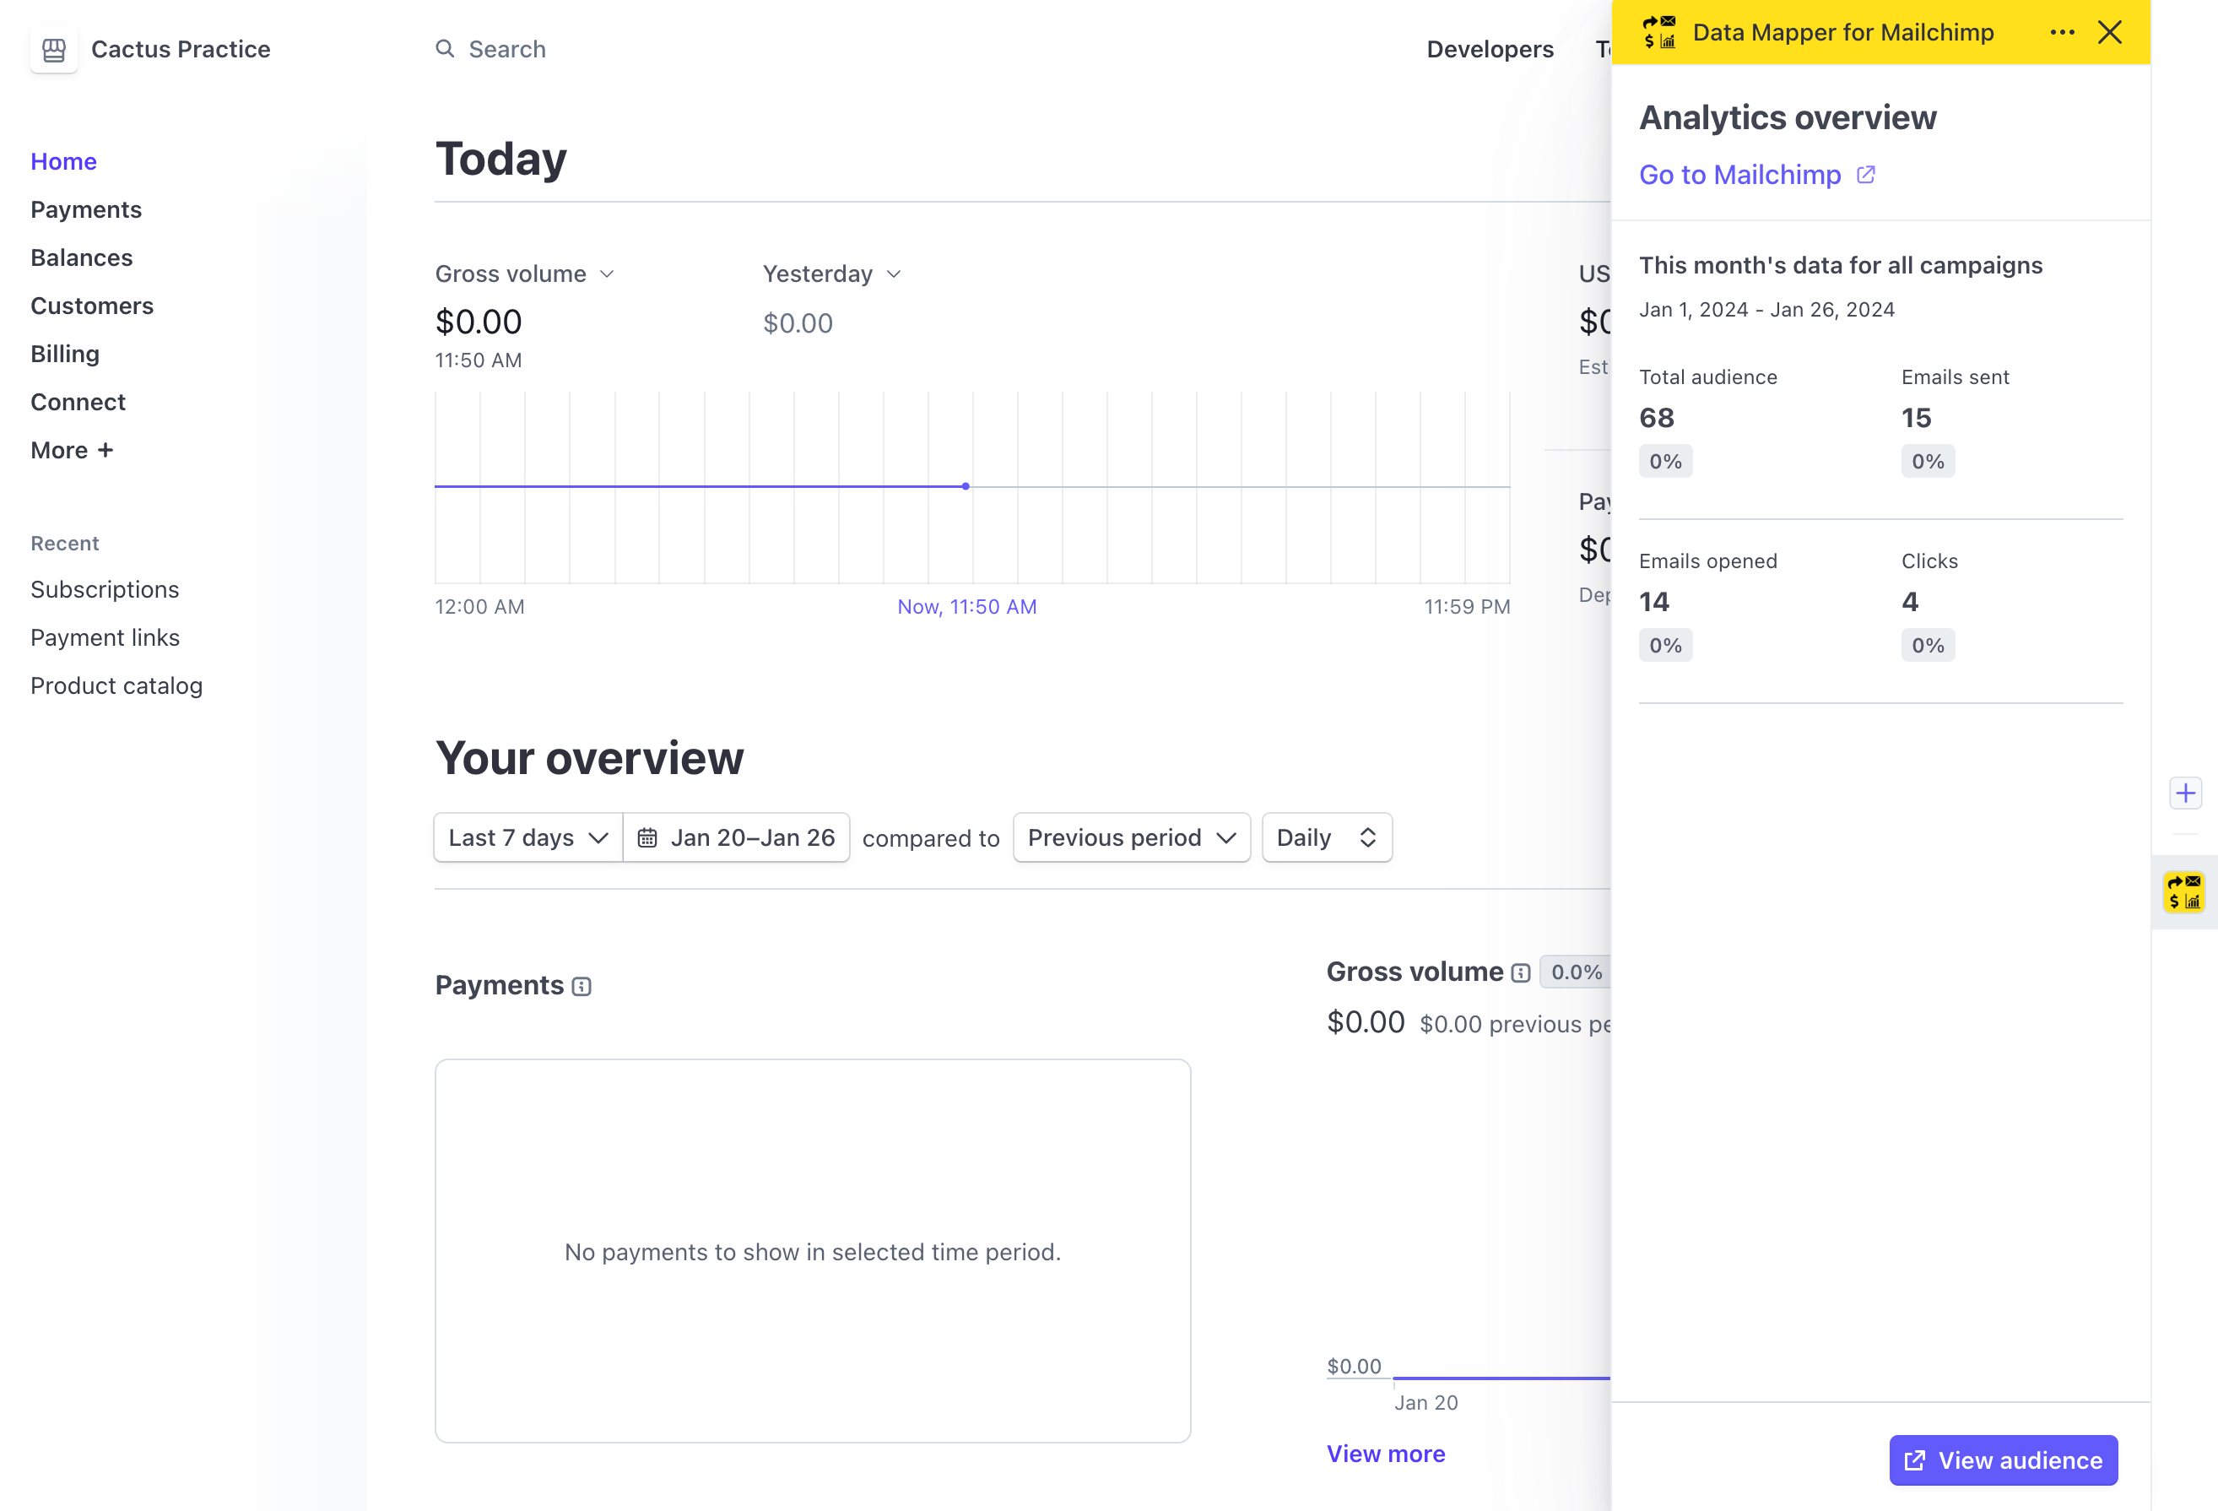Open the Developers menu
2218x1511 pixels.
(1490, 49)
